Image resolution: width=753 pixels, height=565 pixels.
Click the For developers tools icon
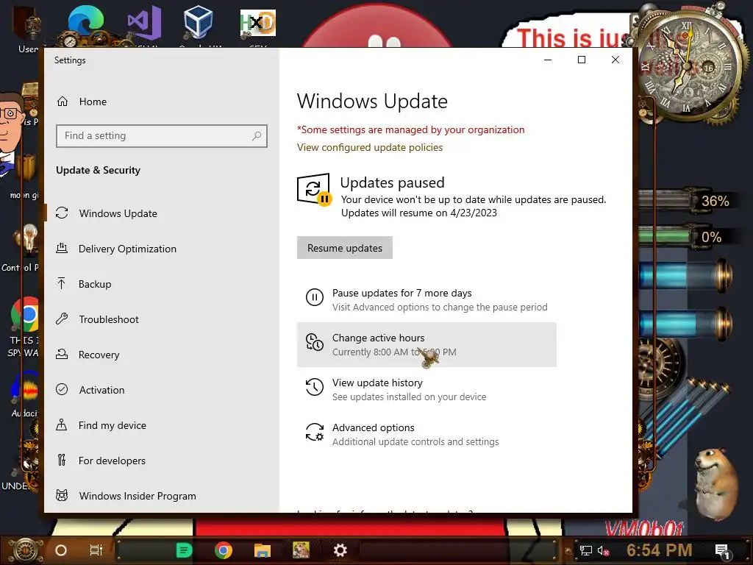pos(62,460)
